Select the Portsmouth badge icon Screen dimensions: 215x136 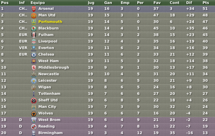34,22
